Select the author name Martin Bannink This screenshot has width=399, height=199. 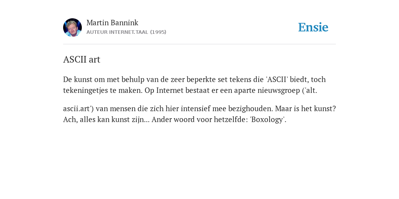pyautogui.click(x=112, y=23)
